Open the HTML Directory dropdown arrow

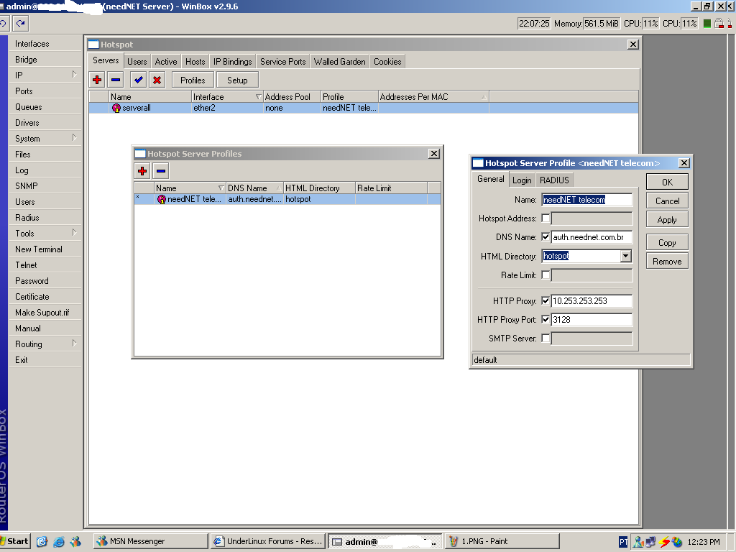click(626, 257)
